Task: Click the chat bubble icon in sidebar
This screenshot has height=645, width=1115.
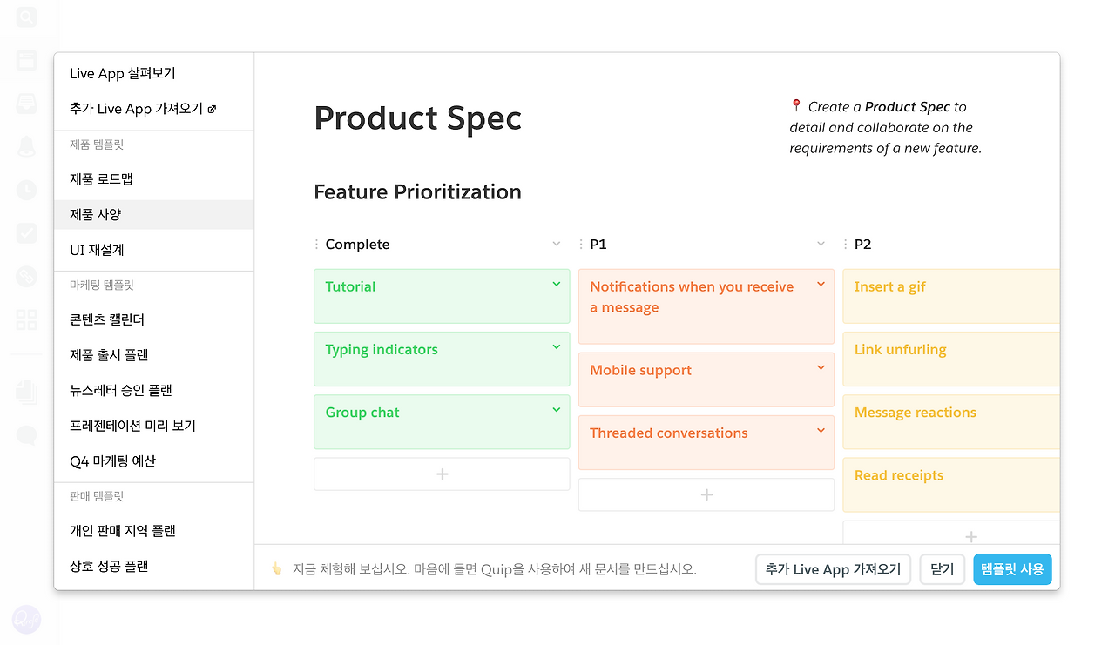Action: pos(26,435)
